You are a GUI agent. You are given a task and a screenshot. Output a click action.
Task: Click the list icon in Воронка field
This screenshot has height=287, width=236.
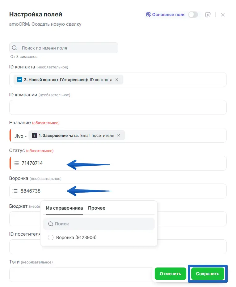[15, 191]
